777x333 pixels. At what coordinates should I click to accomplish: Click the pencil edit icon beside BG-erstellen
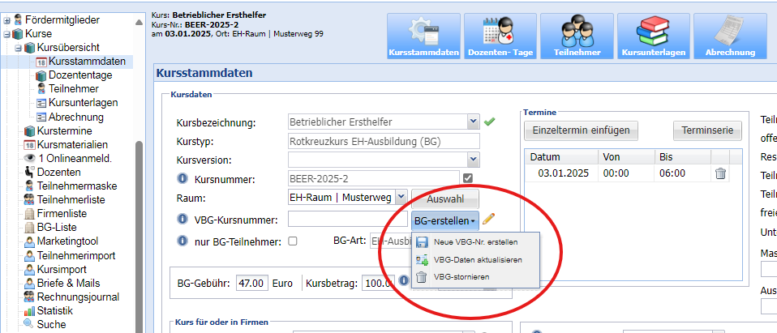tap(488, 219)
